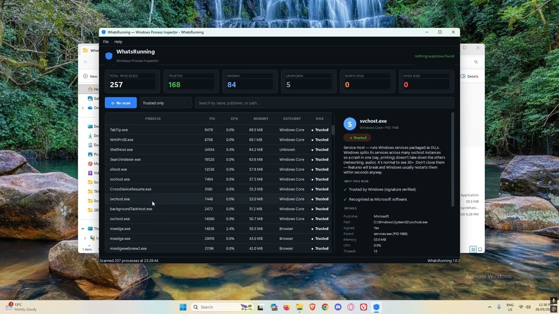Image resolution: width=559 pixels, height=314 pixels.
Task: Toggle Details pane button in File Explorer
Action: [470, 76]
